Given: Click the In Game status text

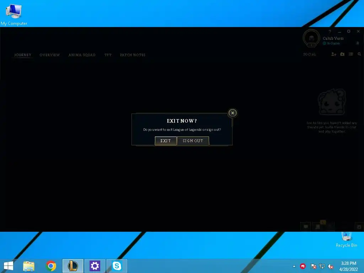Looking at the screenshot, I should coord(333,43).
